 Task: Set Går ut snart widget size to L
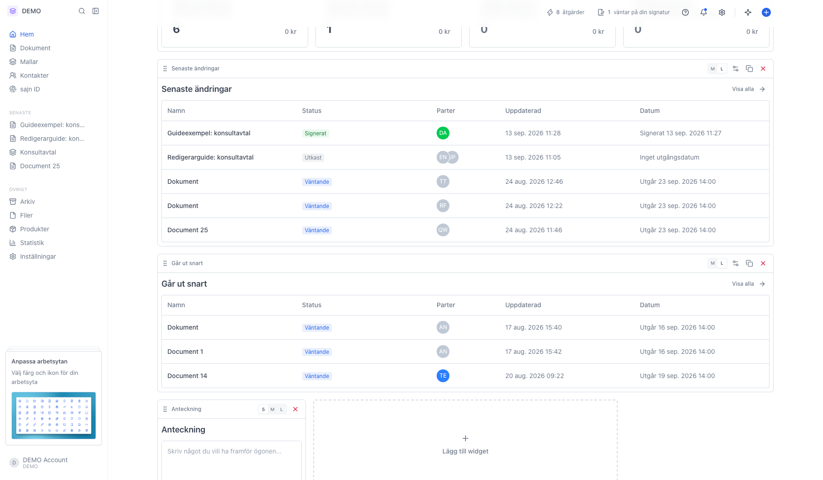pyautogui.click(x=722, y=263)
